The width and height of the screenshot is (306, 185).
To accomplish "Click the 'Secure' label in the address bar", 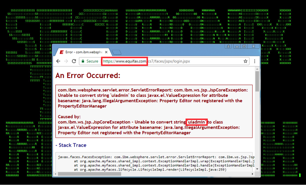I will pyautogui.click(x=92, y=61).
